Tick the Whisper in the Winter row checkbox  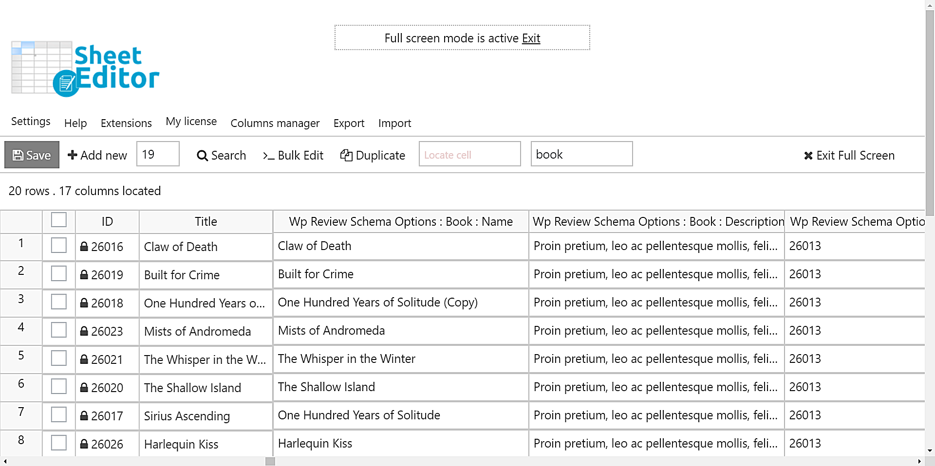[59, 358]
